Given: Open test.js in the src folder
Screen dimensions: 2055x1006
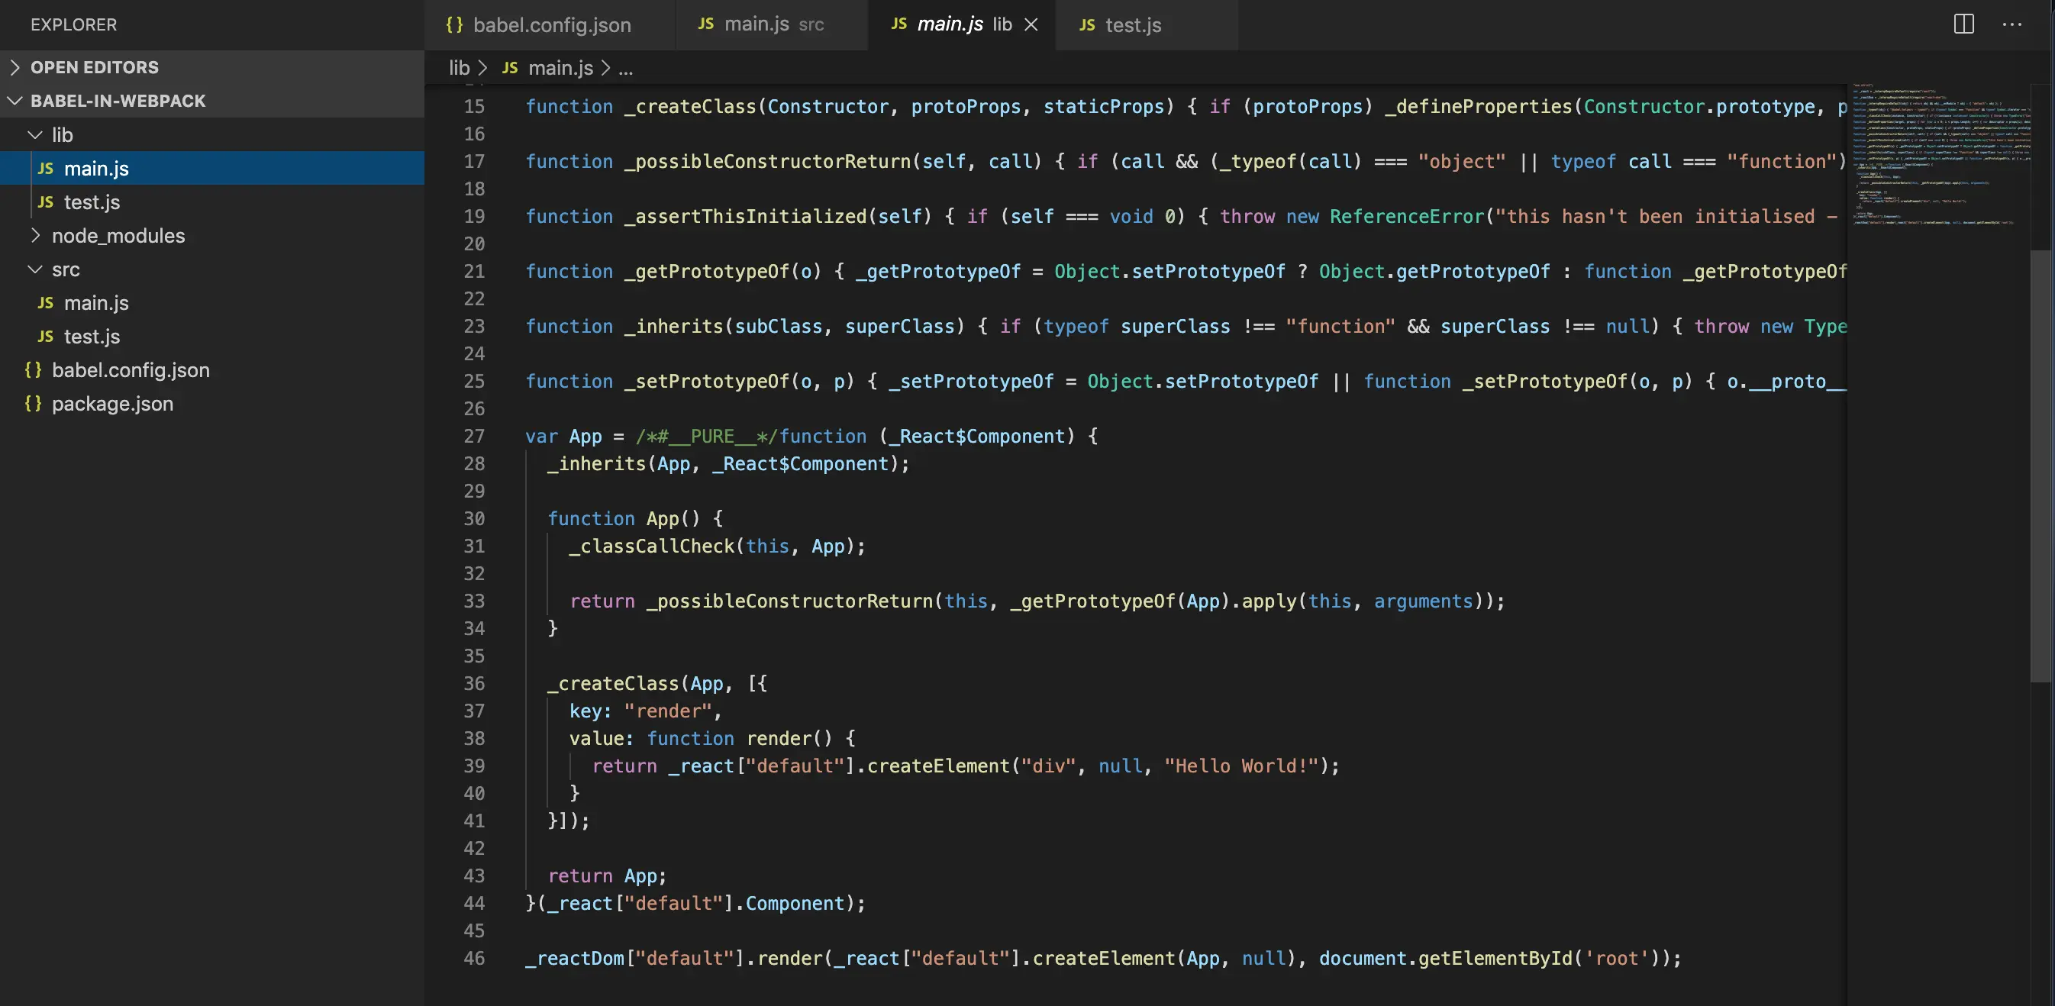Looking at the screenshot, I should 92,337.
